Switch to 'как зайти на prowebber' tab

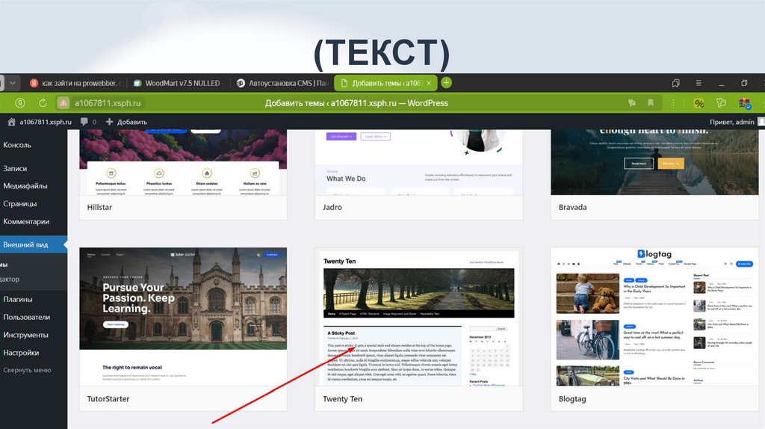[x=75, y=83]
